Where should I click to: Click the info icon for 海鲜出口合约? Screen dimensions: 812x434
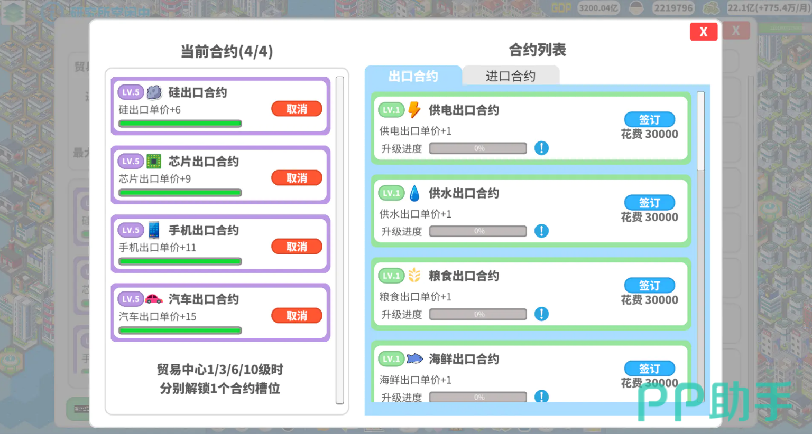click(541, 397)
